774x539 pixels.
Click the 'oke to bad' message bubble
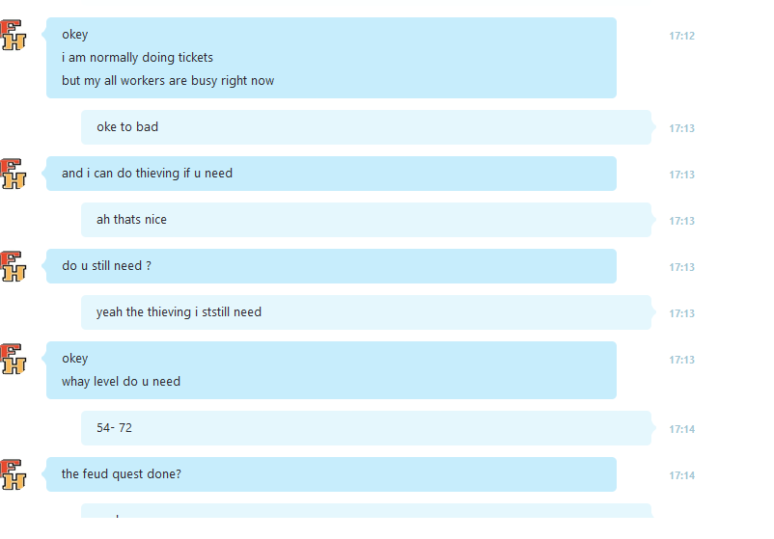(367, 127)
